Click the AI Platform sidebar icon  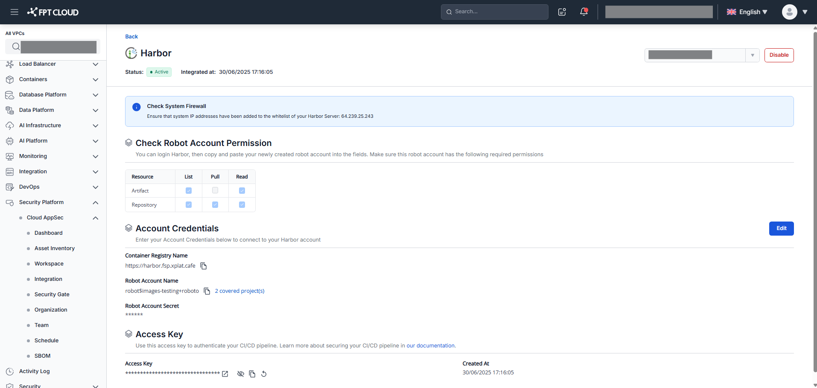pyautogui.click(x=9, y=141)
